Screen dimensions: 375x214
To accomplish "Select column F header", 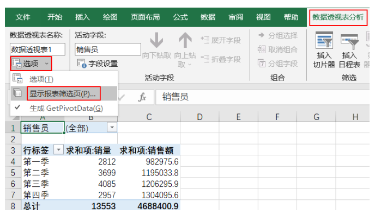I will click(x=277, y=117).
